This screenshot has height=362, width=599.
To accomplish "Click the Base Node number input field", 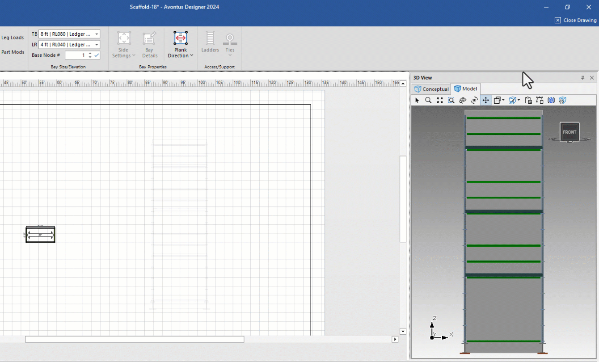I will pyautogui.click(x=76, y=55).
